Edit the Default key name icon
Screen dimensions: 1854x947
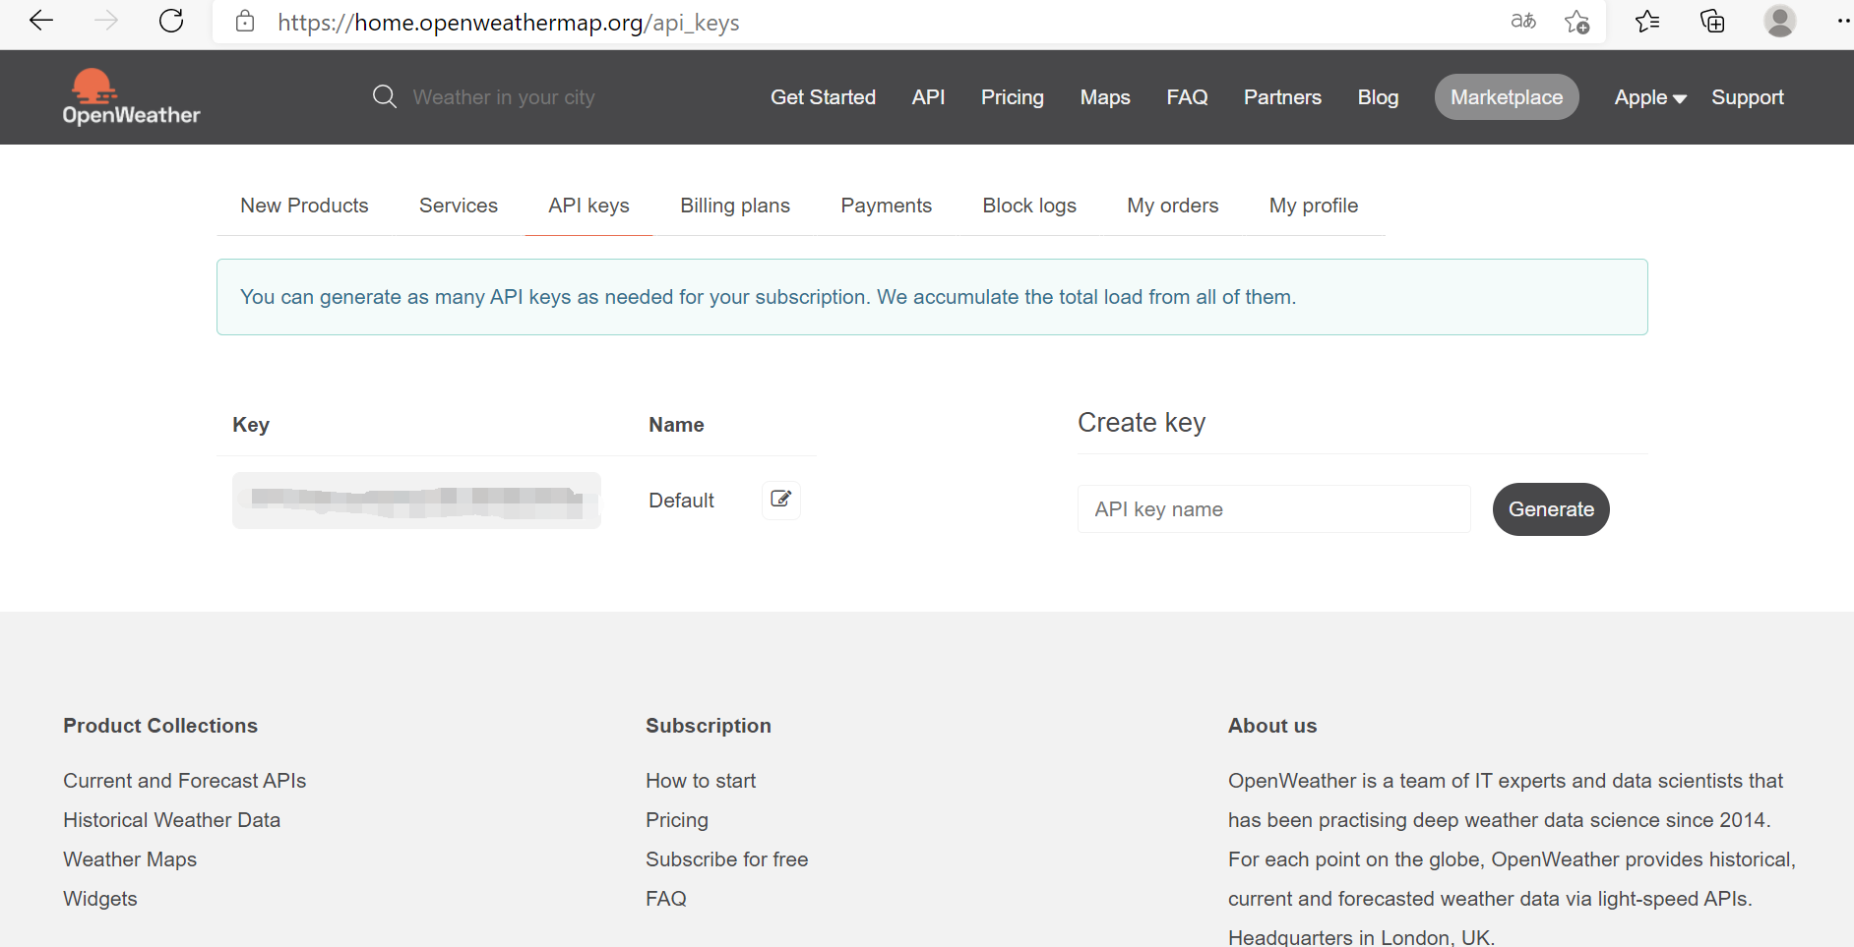pyautogui.click(x=781, y=500)
